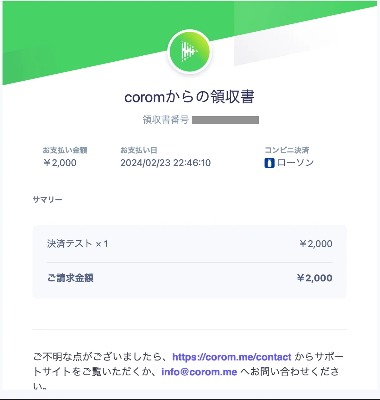
Task: Click the redacted receipt number bar
Action: (225, 120)
